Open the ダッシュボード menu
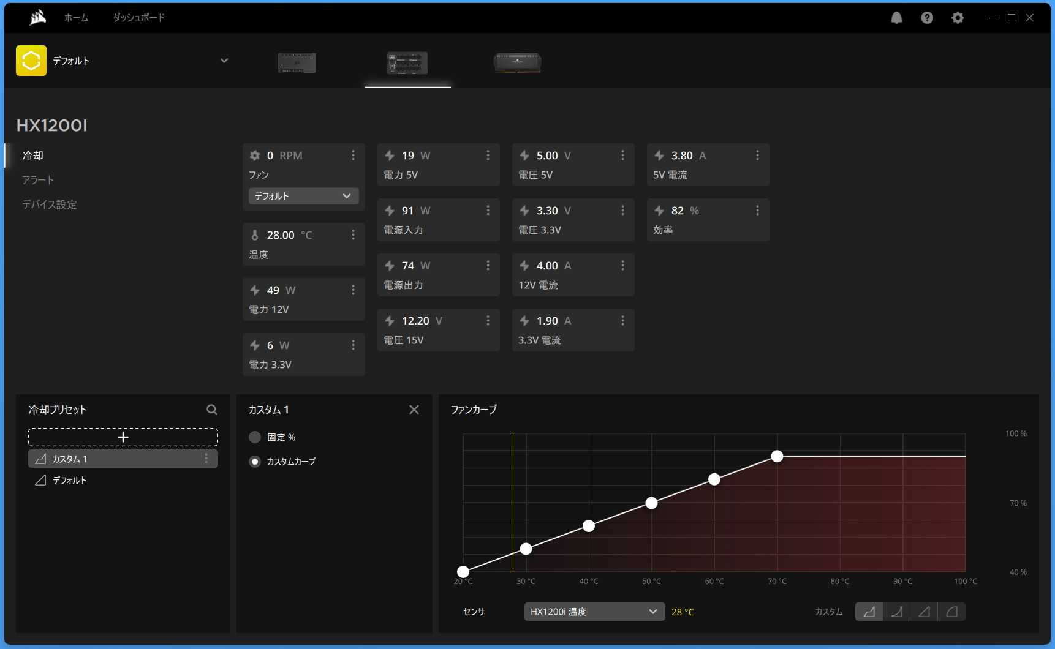 (138, 18)
